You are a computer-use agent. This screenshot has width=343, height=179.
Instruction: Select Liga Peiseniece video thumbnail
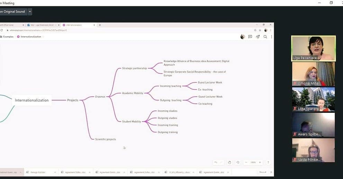(x=314, y=48)
